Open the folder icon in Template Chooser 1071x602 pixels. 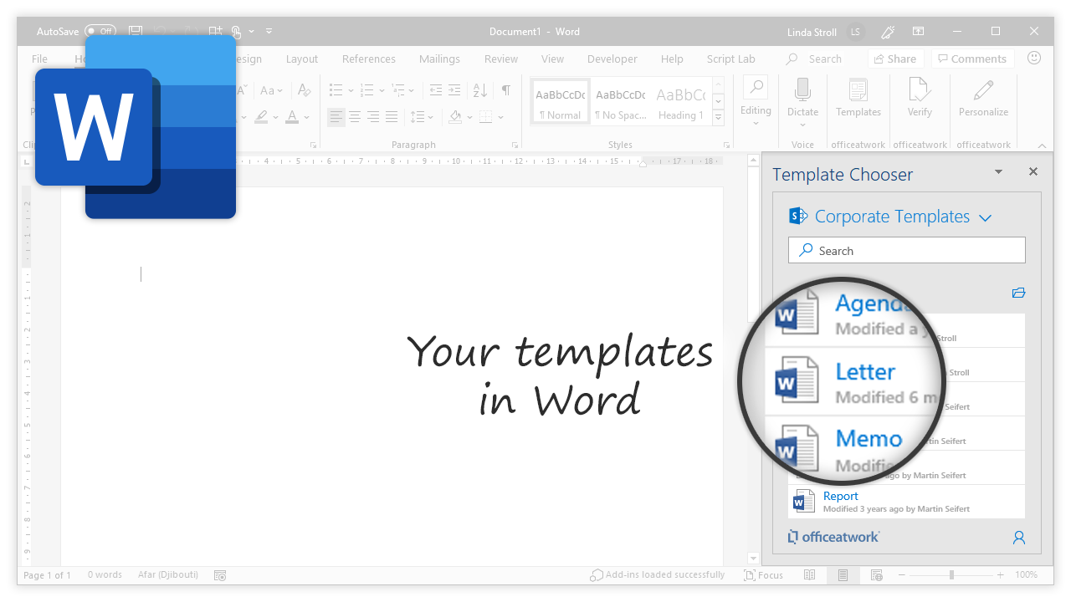click(1018, 293)
